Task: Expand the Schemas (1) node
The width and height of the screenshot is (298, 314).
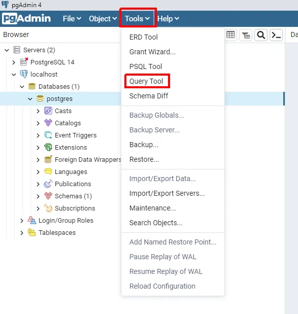Action: point(38,196)
